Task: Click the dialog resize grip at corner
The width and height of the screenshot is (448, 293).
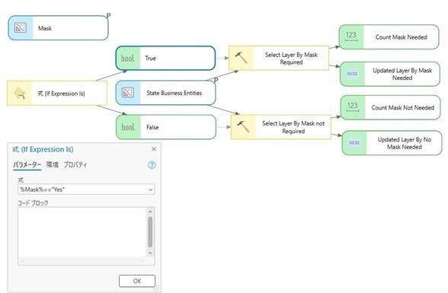Action: pos(156,288)
